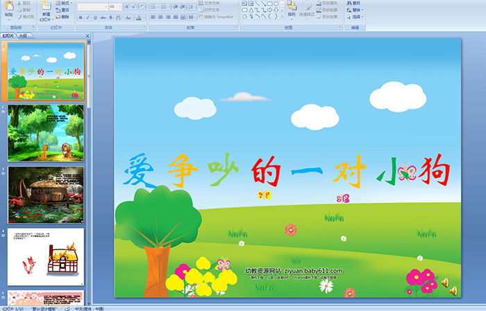This screenshot has width=486, height=311.
Task: Click the Replace (替换) button
Action: point(355,10)
